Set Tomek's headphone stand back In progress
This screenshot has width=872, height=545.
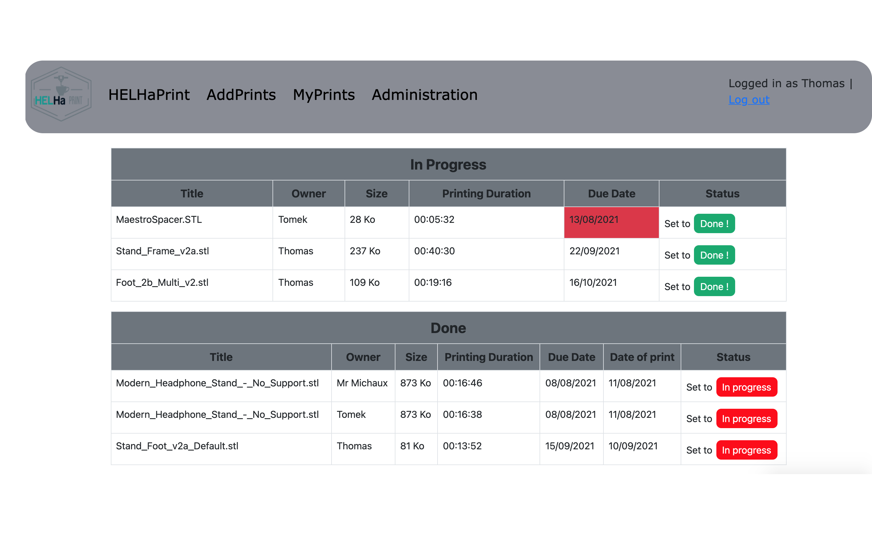click(x=746, y=418)
